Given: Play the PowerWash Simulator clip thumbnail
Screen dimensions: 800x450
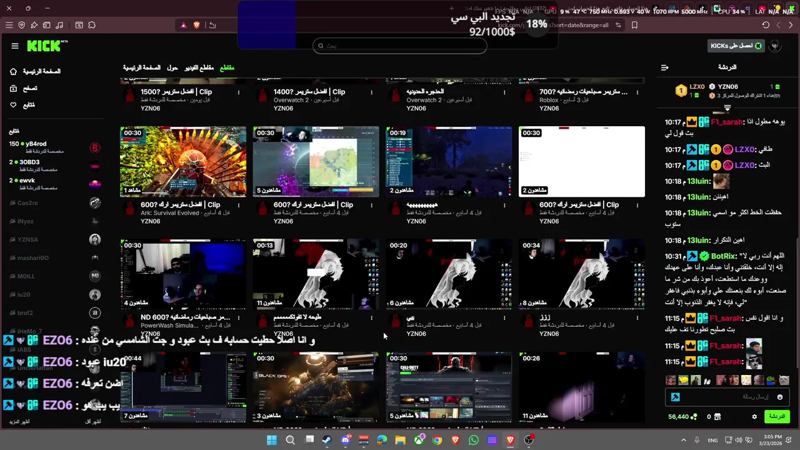Looking at the screenshot, I should [x=183, y=274].
